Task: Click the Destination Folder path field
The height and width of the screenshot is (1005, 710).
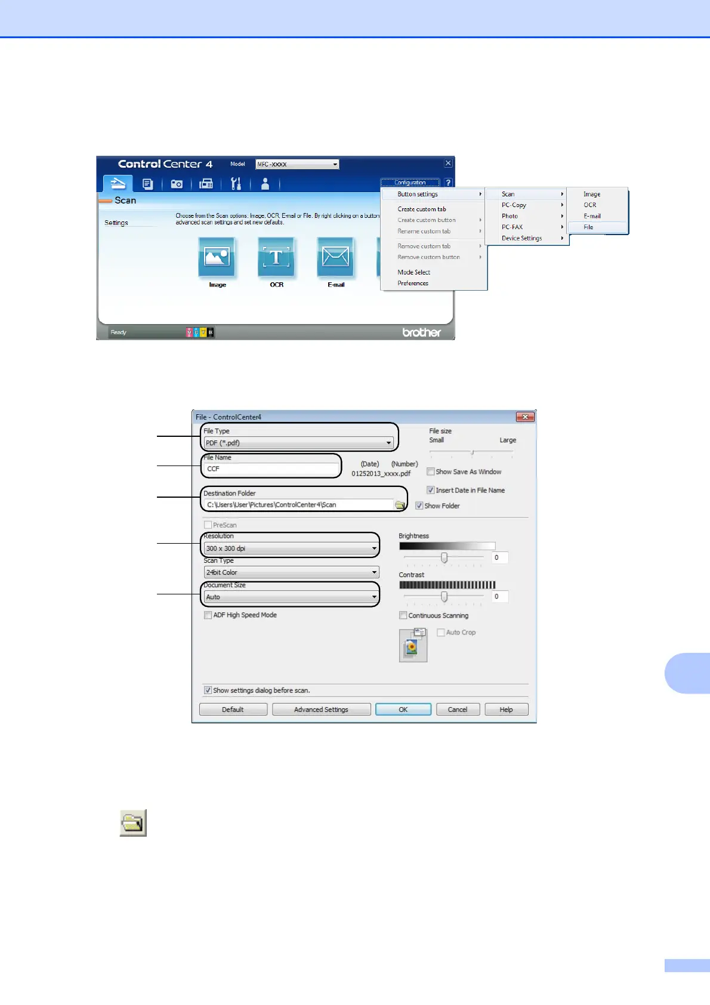Action: coord(298,505)
